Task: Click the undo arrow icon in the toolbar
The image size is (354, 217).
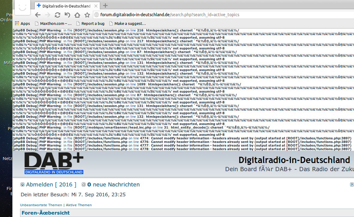Action: pyautogui.click(x=67, y=15)
